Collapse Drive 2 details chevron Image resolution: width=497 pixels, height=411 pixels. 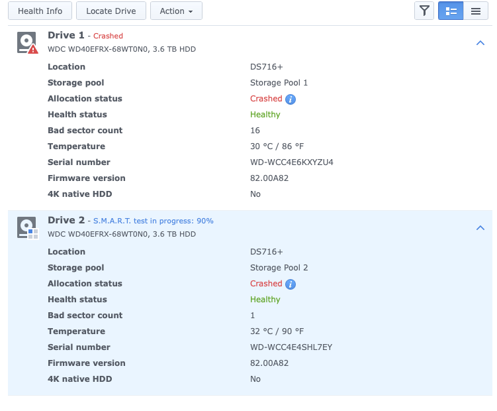pyautogui.click(x=480, y=228)
